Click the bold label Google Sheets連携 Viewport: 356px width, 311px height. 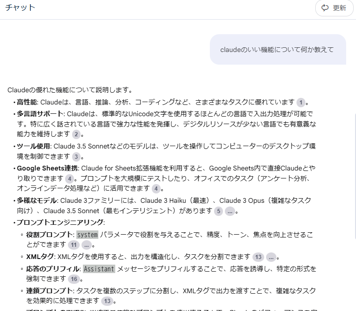pyautogui.click(x=47, y=168)
